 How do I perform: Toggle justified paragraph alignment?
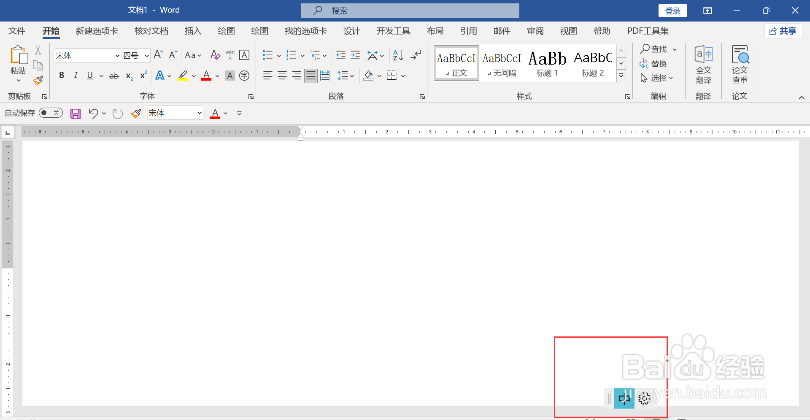coord(310,76)
